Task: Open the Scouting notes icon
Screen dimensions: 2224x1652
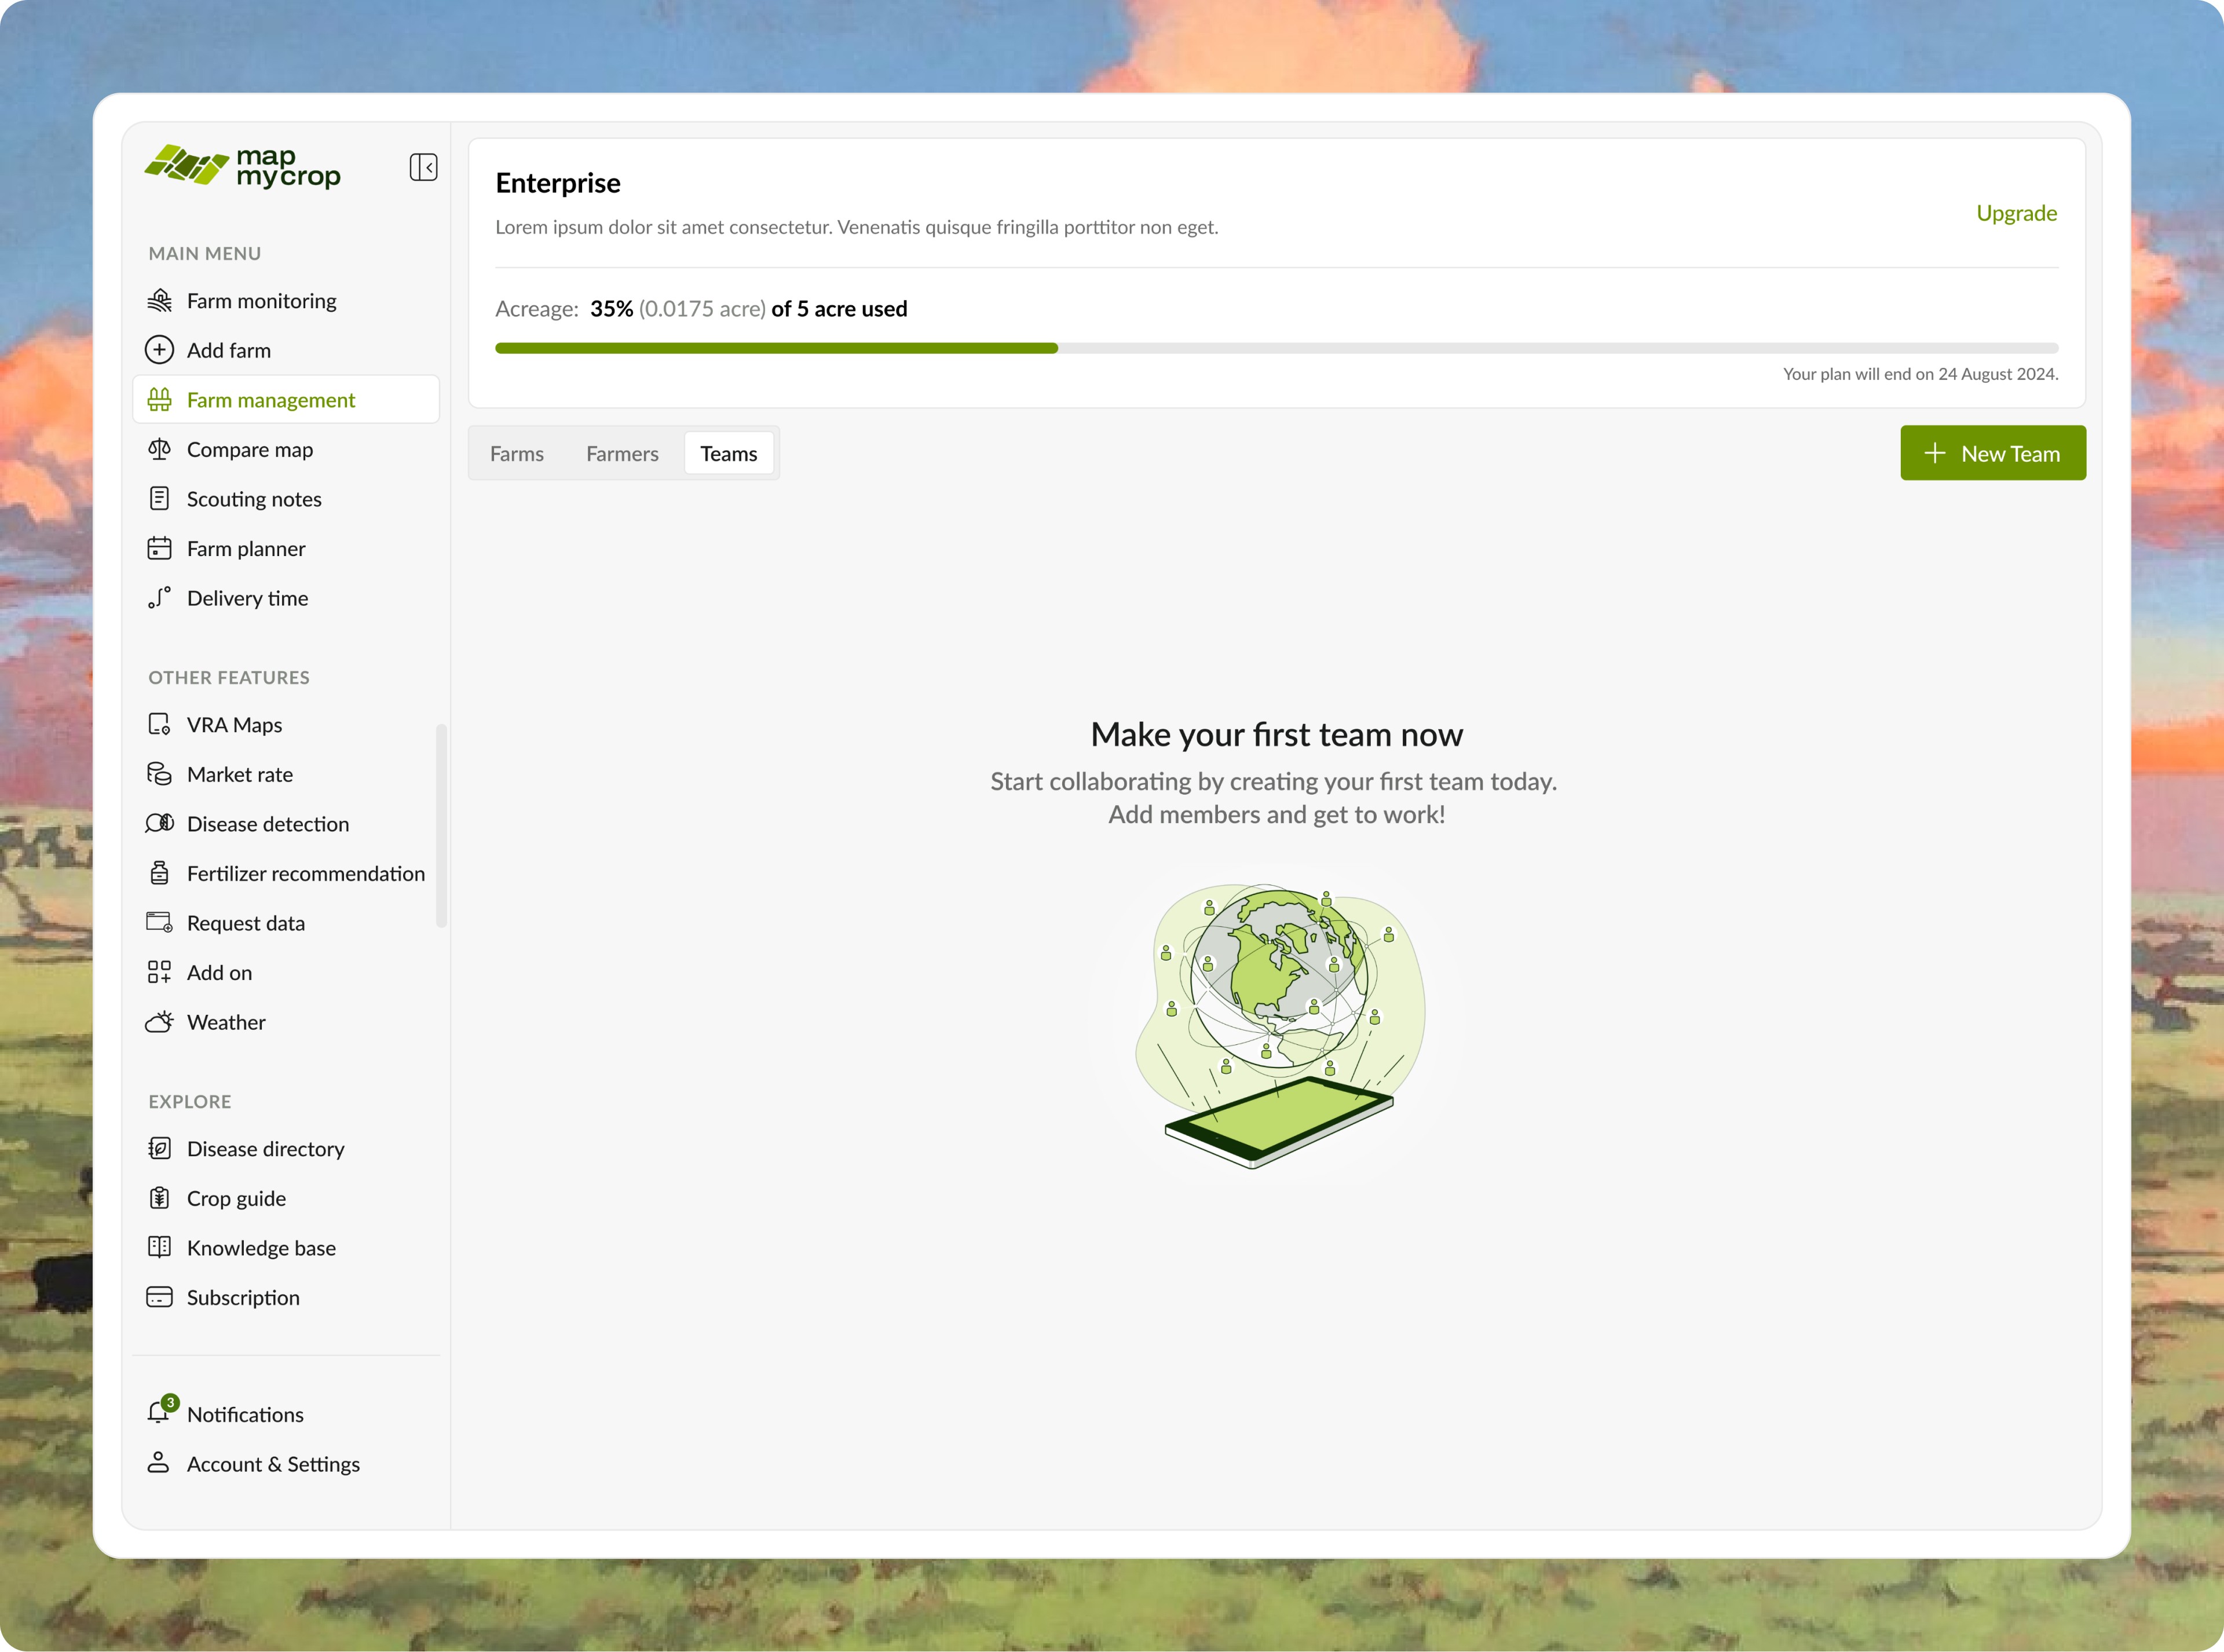Action: 160,499
